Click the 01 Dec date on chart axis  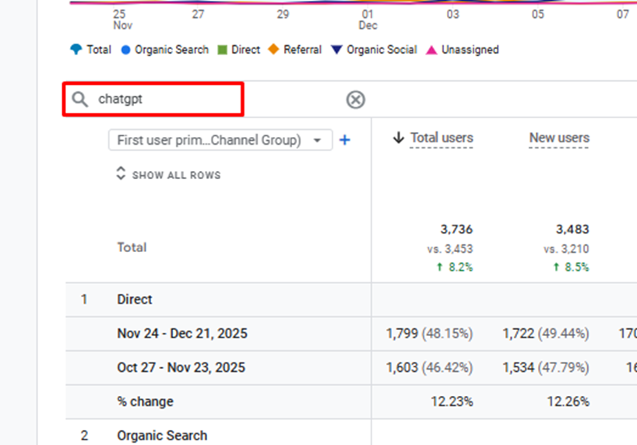[368, 19]
